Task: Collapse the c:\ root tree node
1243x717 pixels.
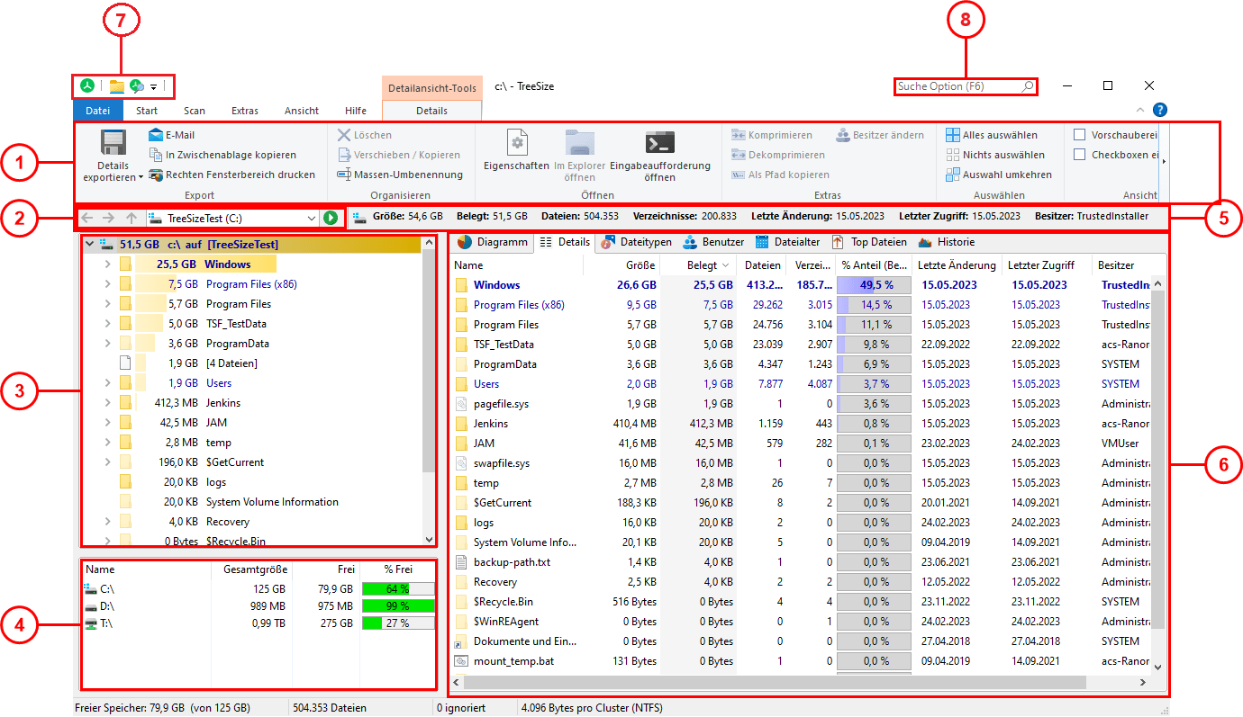Action: pyautogui.click(x=89, y=244)
